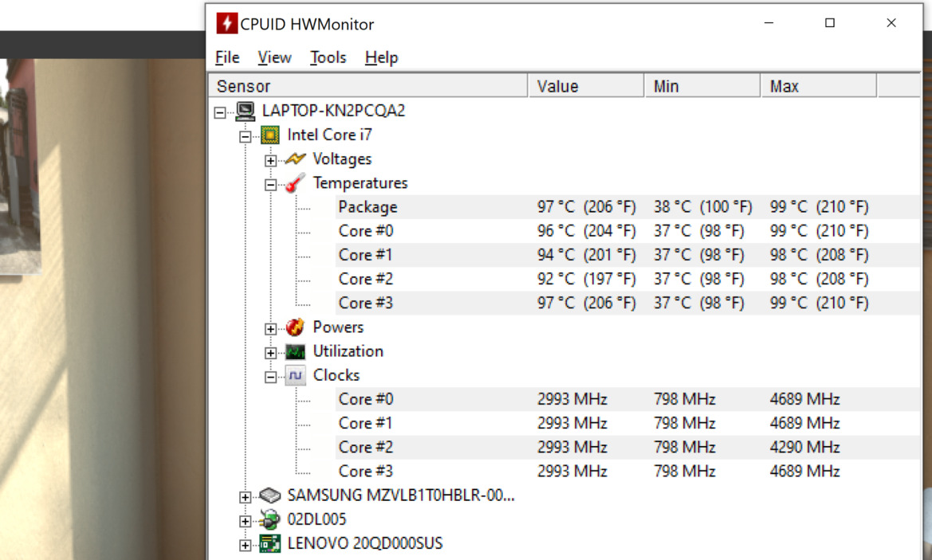This screenshot has width=932, height=560.
Task: Click the SAMSUNG MZVLB1T0HBLR-00... label
Action: tap(401, 495)
